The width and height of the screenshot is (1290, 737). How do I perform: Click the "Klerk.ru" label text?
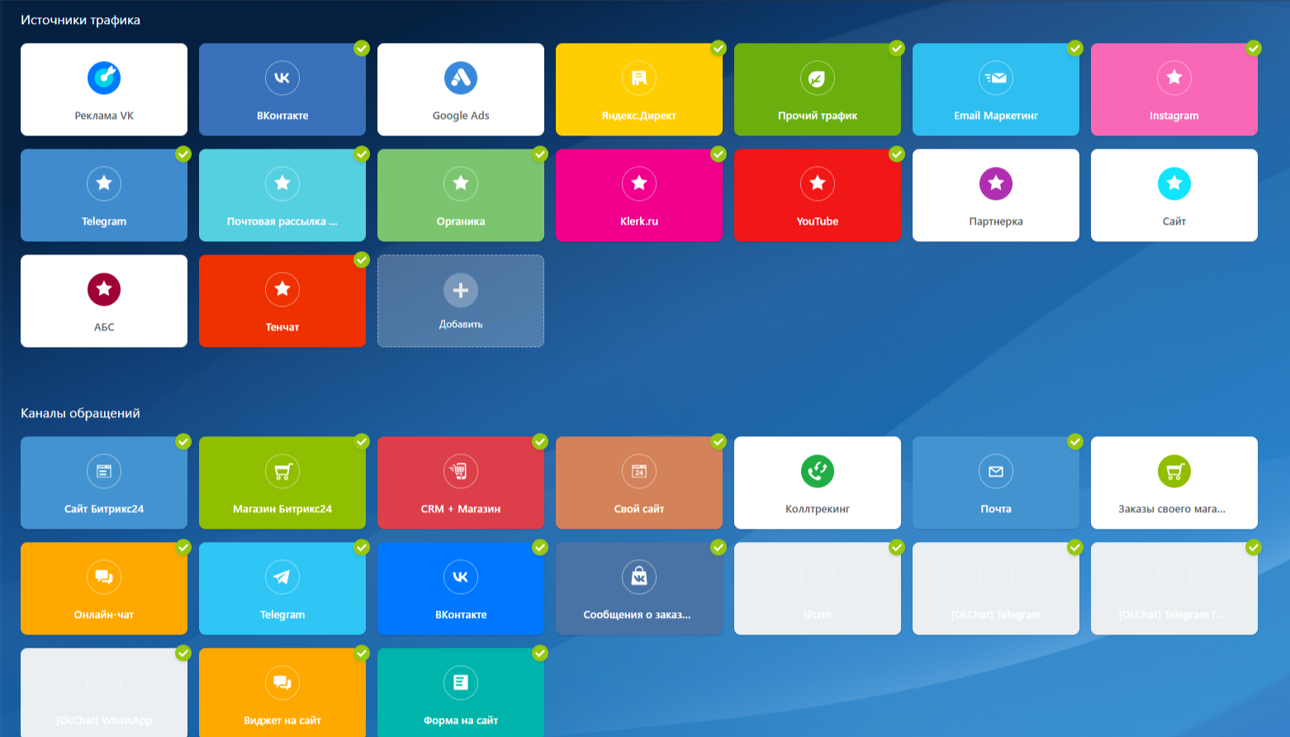(639, 221)
